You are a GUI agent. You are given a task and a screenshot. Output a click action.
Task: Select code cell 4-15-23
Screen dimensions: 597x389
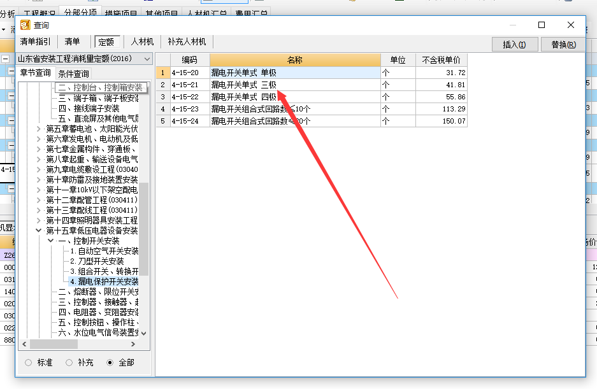tap(190, 109)
